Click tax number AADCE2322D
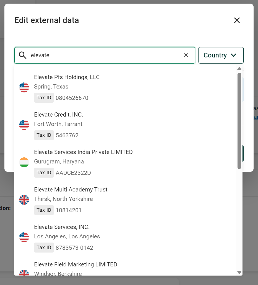Screen dimensions: 258x285 pyautogui.click(x=73, y=173)
